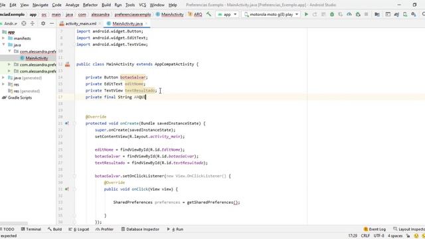The image size is (425, 239).
Task: Open the SDK Manager icon
Action: click(414, 15)
